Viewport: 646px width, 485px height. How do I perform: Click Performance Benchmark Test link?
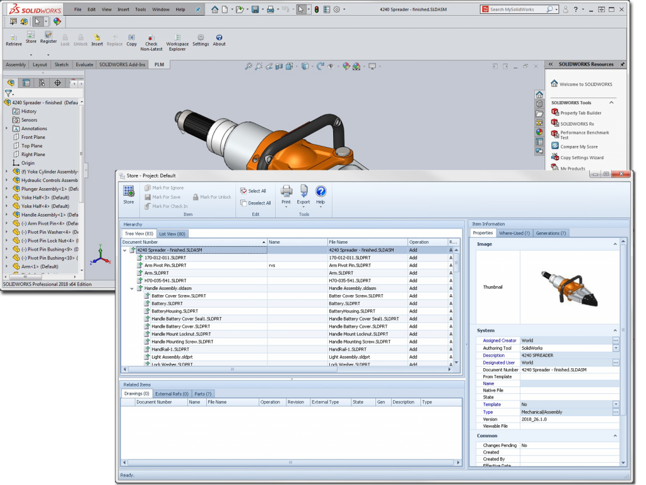(584, 135)
